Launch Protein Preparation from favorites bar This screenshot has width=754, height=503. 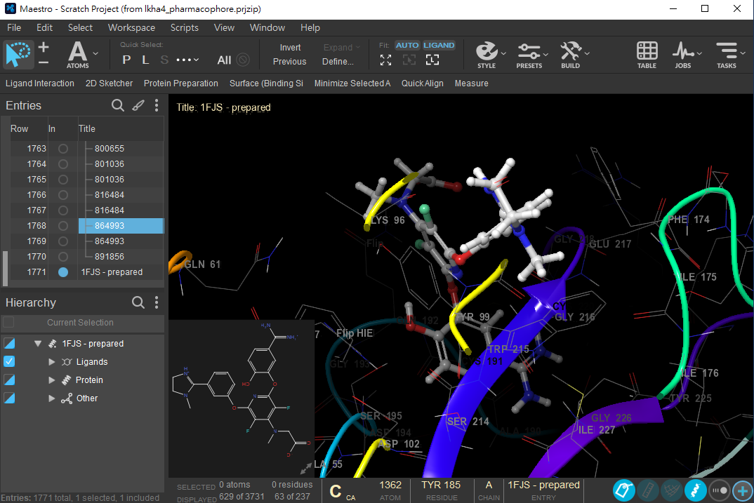point(181,83)
